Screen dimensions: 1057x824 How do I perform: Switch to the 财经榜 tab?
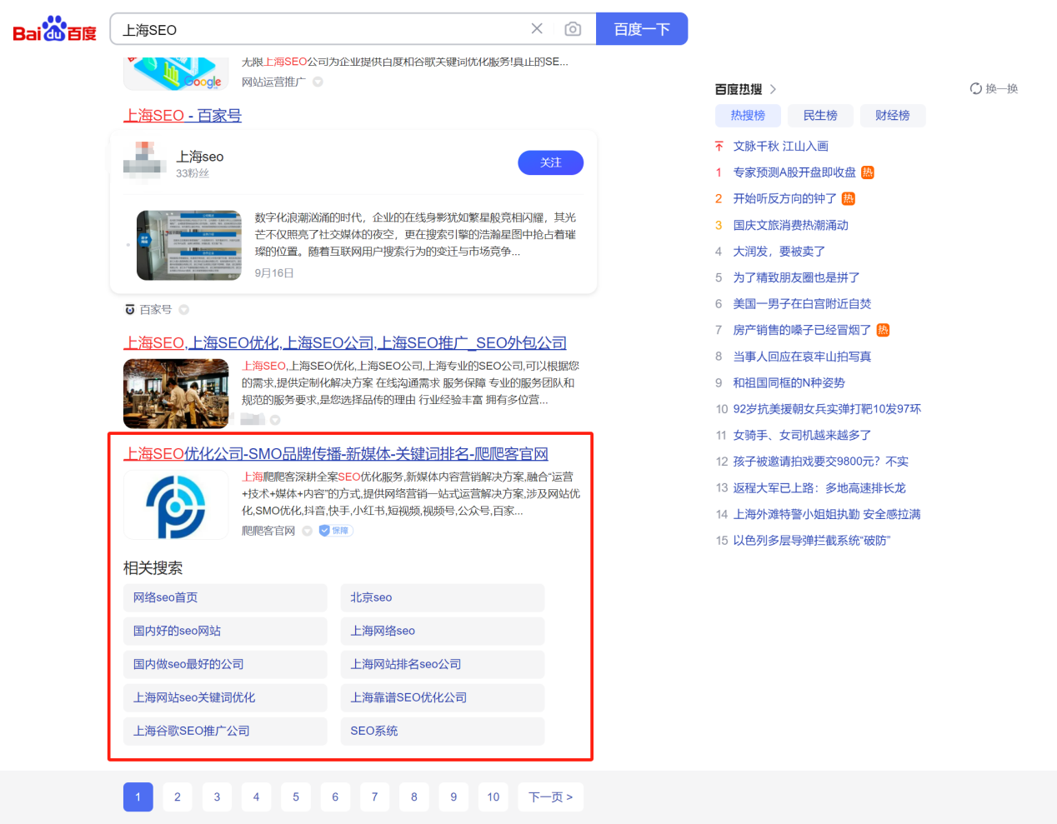(893, 116)
